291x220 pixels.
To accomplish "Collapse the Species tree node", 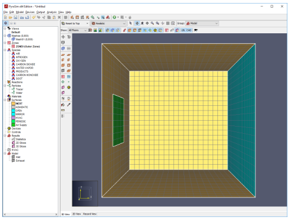I will [5, 50].
